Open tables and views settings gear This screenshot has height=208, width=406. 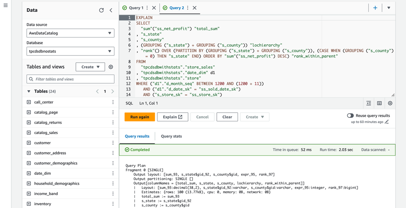[x=111, y=67]
